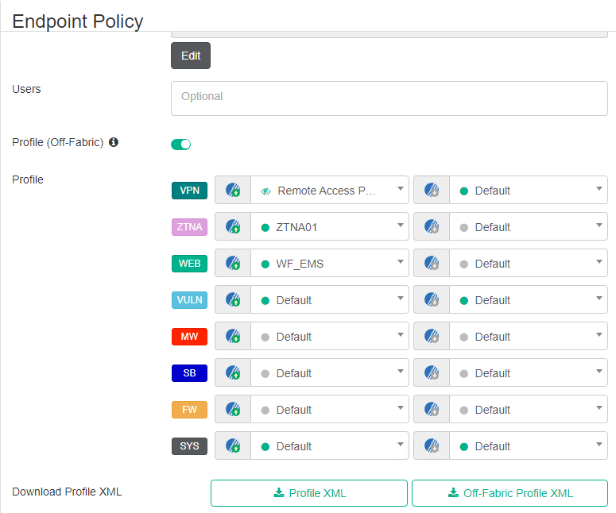616x513 pixels.
Task: Click the off-fabric icon in SYS row
Action: [x=432, y=445]
